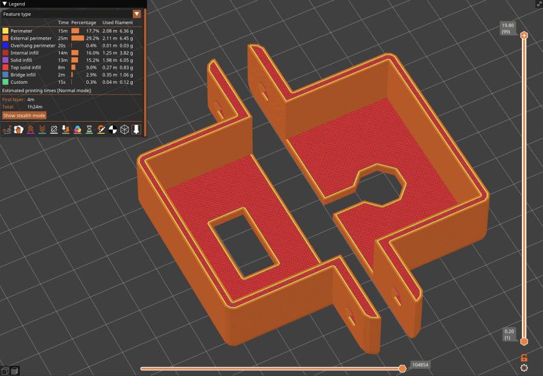This screenshot has height=376, width=543.
Task: Toggle Bridge infill feature visibility
Action: click(5, 75)
